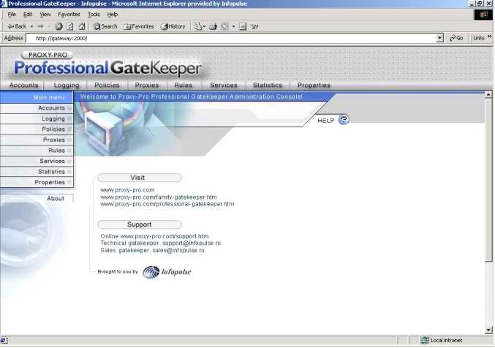Stop page loading with Stop icon
The width and height of the screenshot is (495, 348).
click(58, 26)
